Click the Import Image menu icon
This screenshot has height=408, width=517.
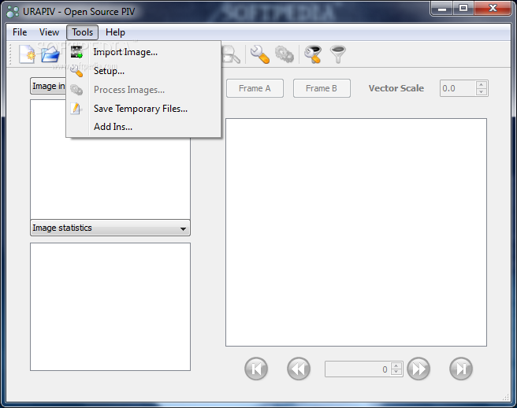(76, 52)
